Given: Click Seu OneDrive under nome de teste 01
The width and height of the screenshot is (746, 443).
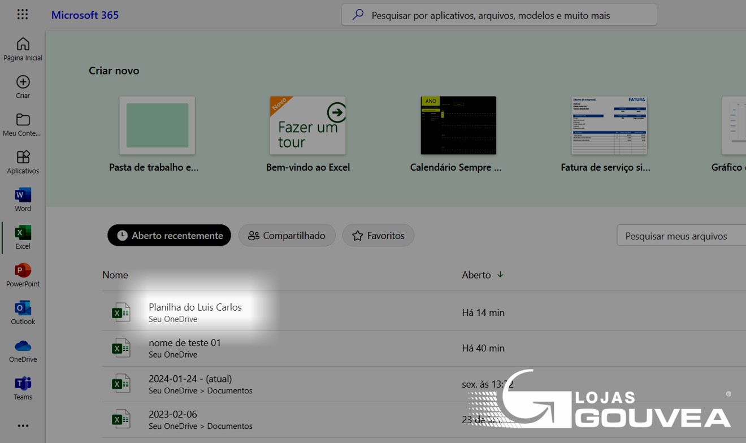Looking at the screenshot, I should pyautogui.click(x=173, y=354).
